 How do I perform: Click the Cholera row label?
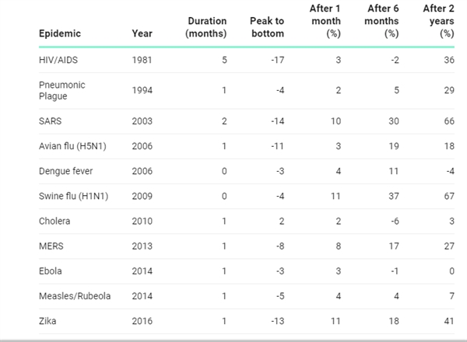54,222
